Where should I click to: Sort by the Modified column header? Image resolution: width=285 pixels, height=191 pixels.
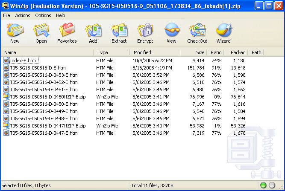click(x=155, y=52)
